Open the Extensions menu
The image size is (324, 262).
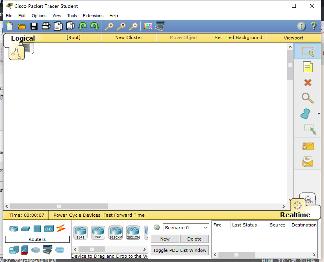(93, 16)
